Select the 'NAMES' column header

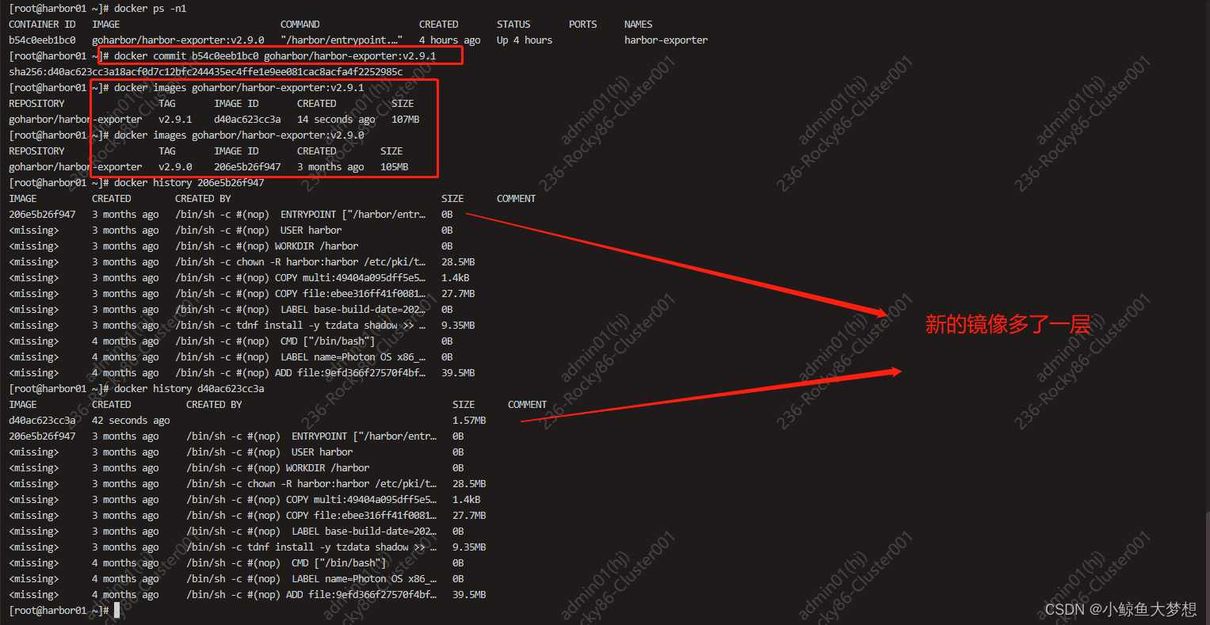pos(638,25)
